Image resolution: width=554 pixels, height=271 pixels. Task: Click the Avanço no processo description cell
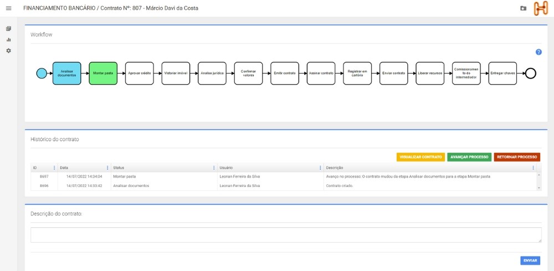pyautogui.click(x=430, y=176)
